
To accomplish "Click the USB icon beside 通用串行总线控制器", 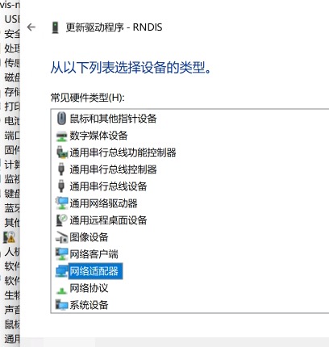I will click(x=61, y=169).
